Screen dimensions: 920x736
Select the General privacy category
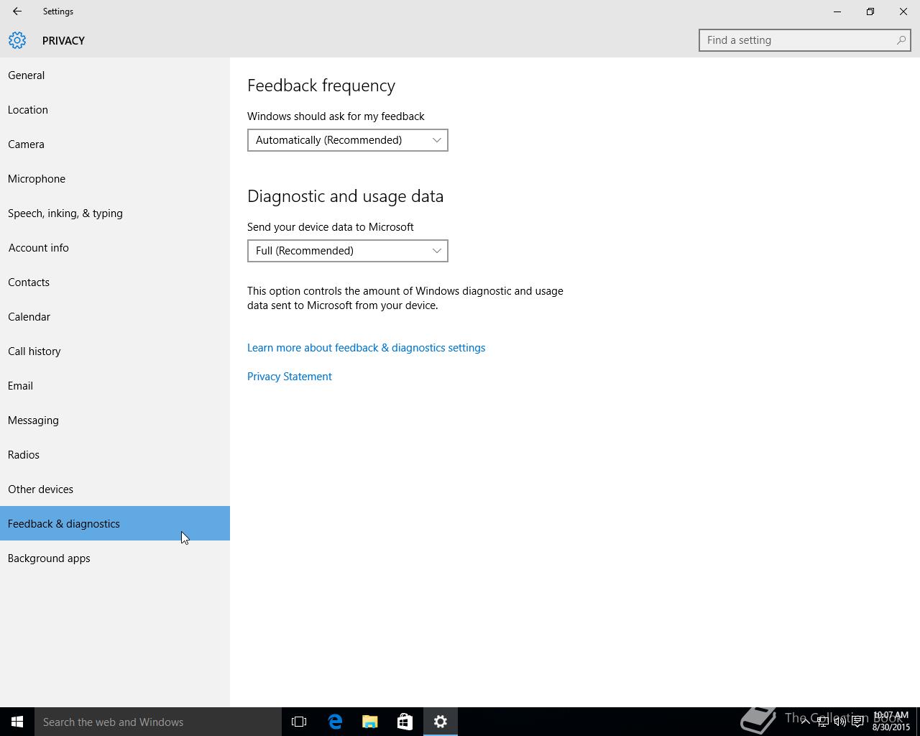(115, 75)
